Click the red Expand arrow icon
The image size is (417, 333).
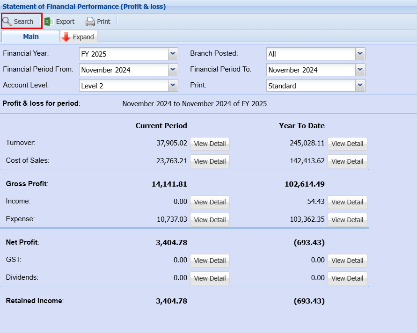click(x=66, y=37)
